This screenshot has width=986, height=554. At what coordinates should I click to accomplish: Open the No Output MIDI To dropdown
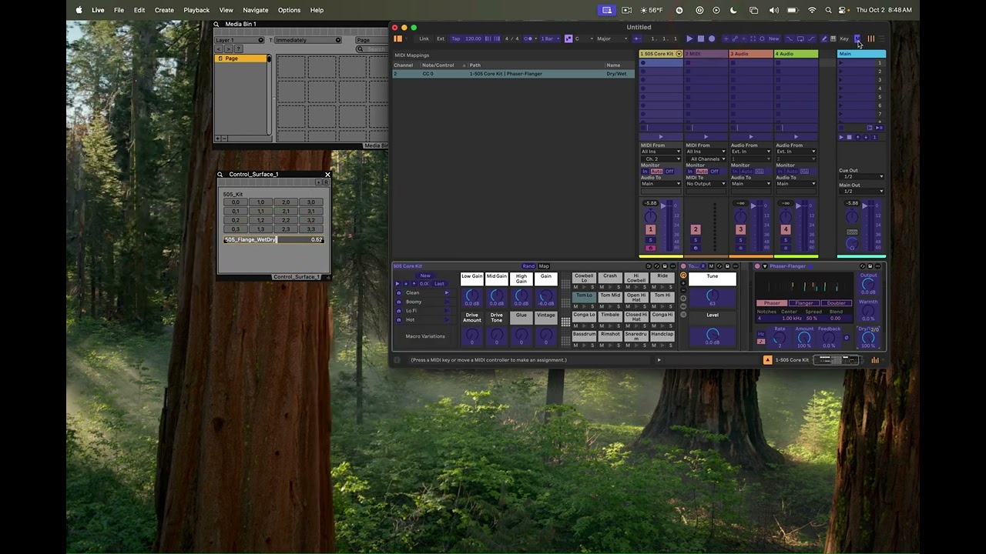coord(706,184)
